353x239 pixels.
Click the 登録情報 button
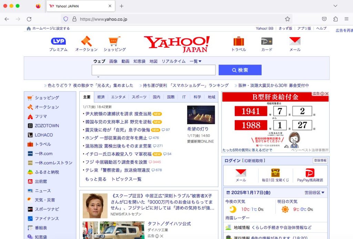320,161
